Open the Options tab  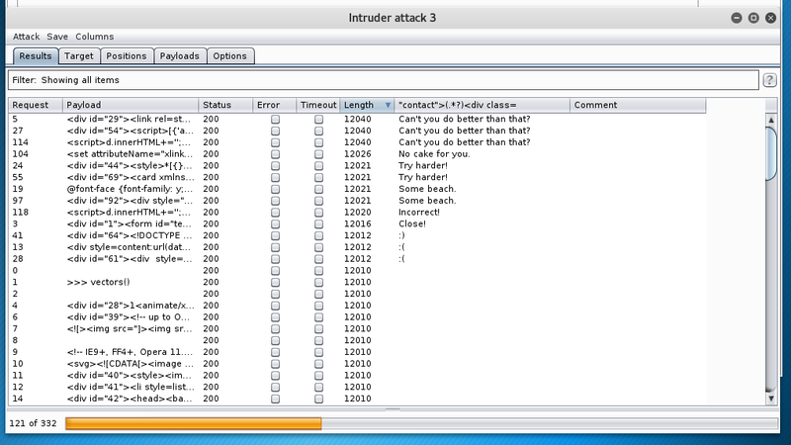(229, 56)
